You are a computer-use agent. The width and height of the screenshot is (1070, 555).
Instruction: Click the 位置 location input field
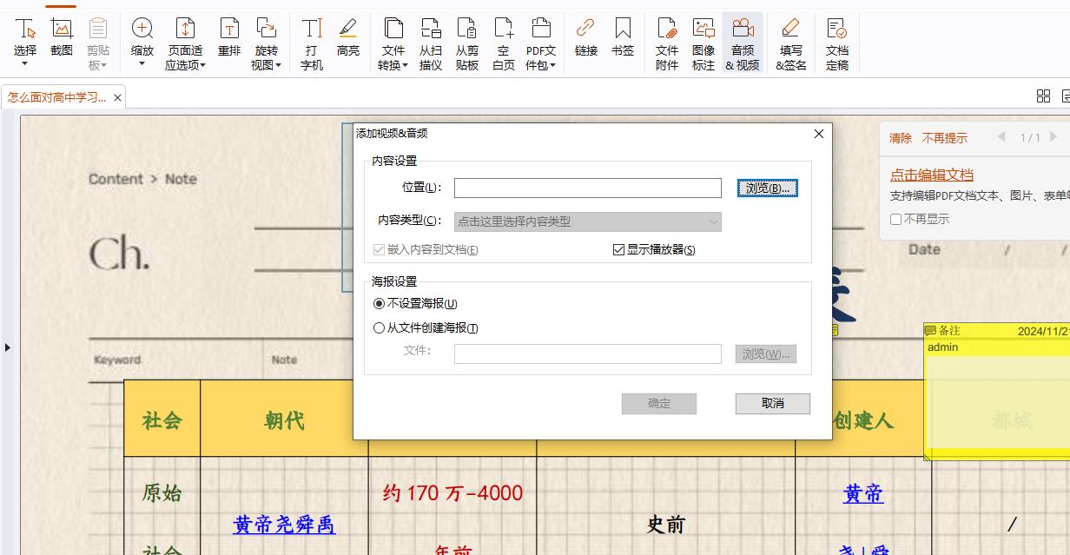[587, 188]
